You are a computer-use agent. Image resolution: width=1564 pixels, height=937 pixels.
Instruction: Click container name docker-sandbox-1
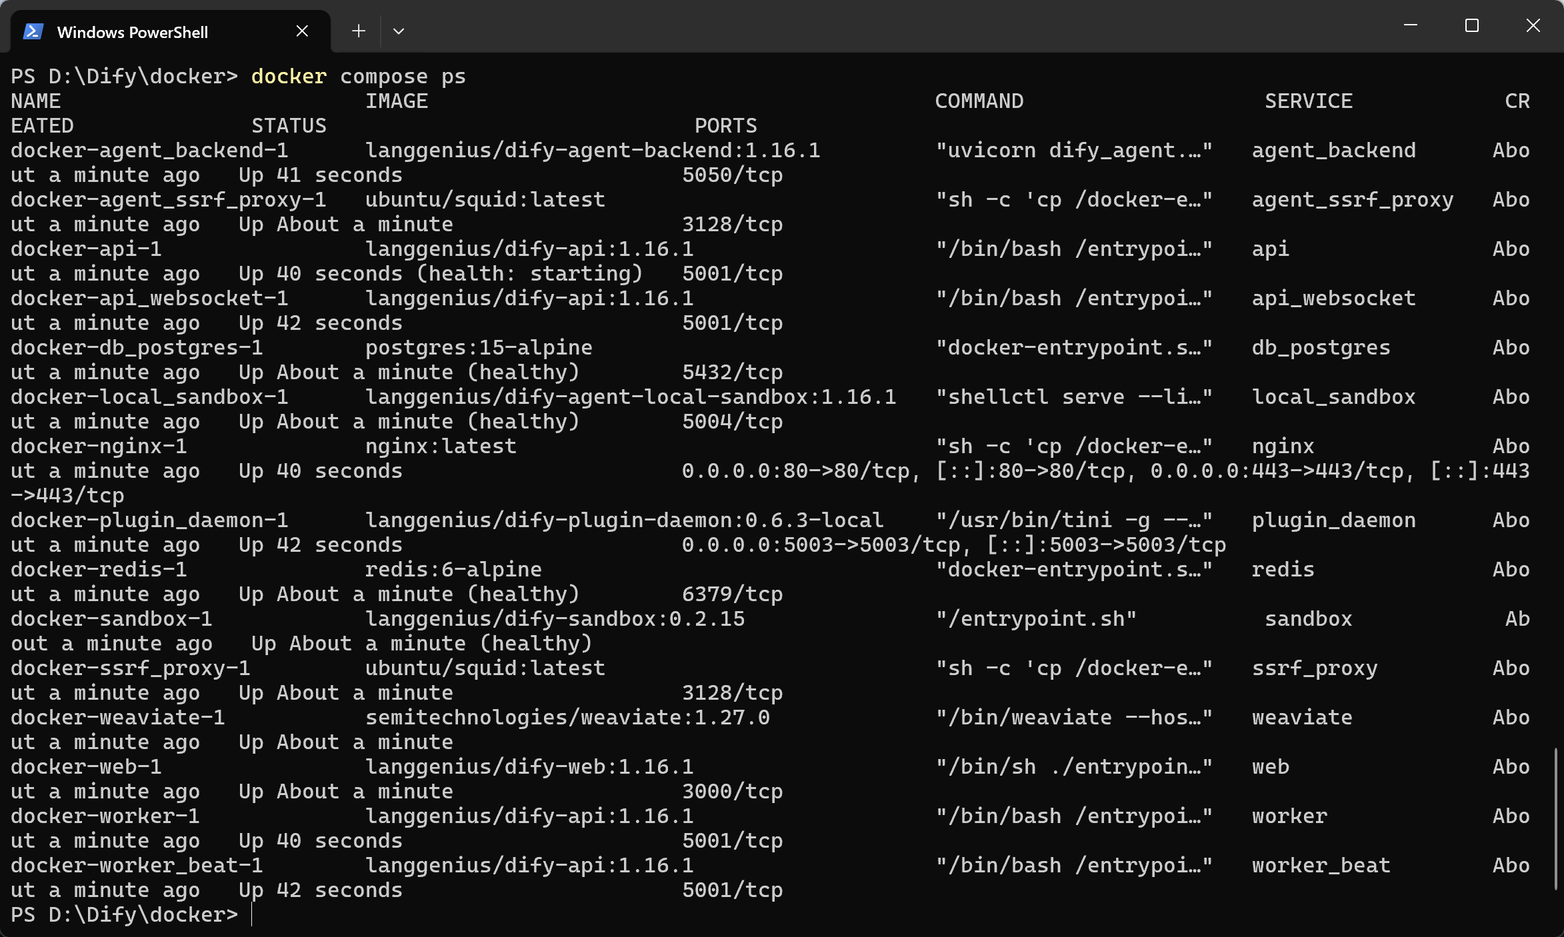(x=112, y=619)
